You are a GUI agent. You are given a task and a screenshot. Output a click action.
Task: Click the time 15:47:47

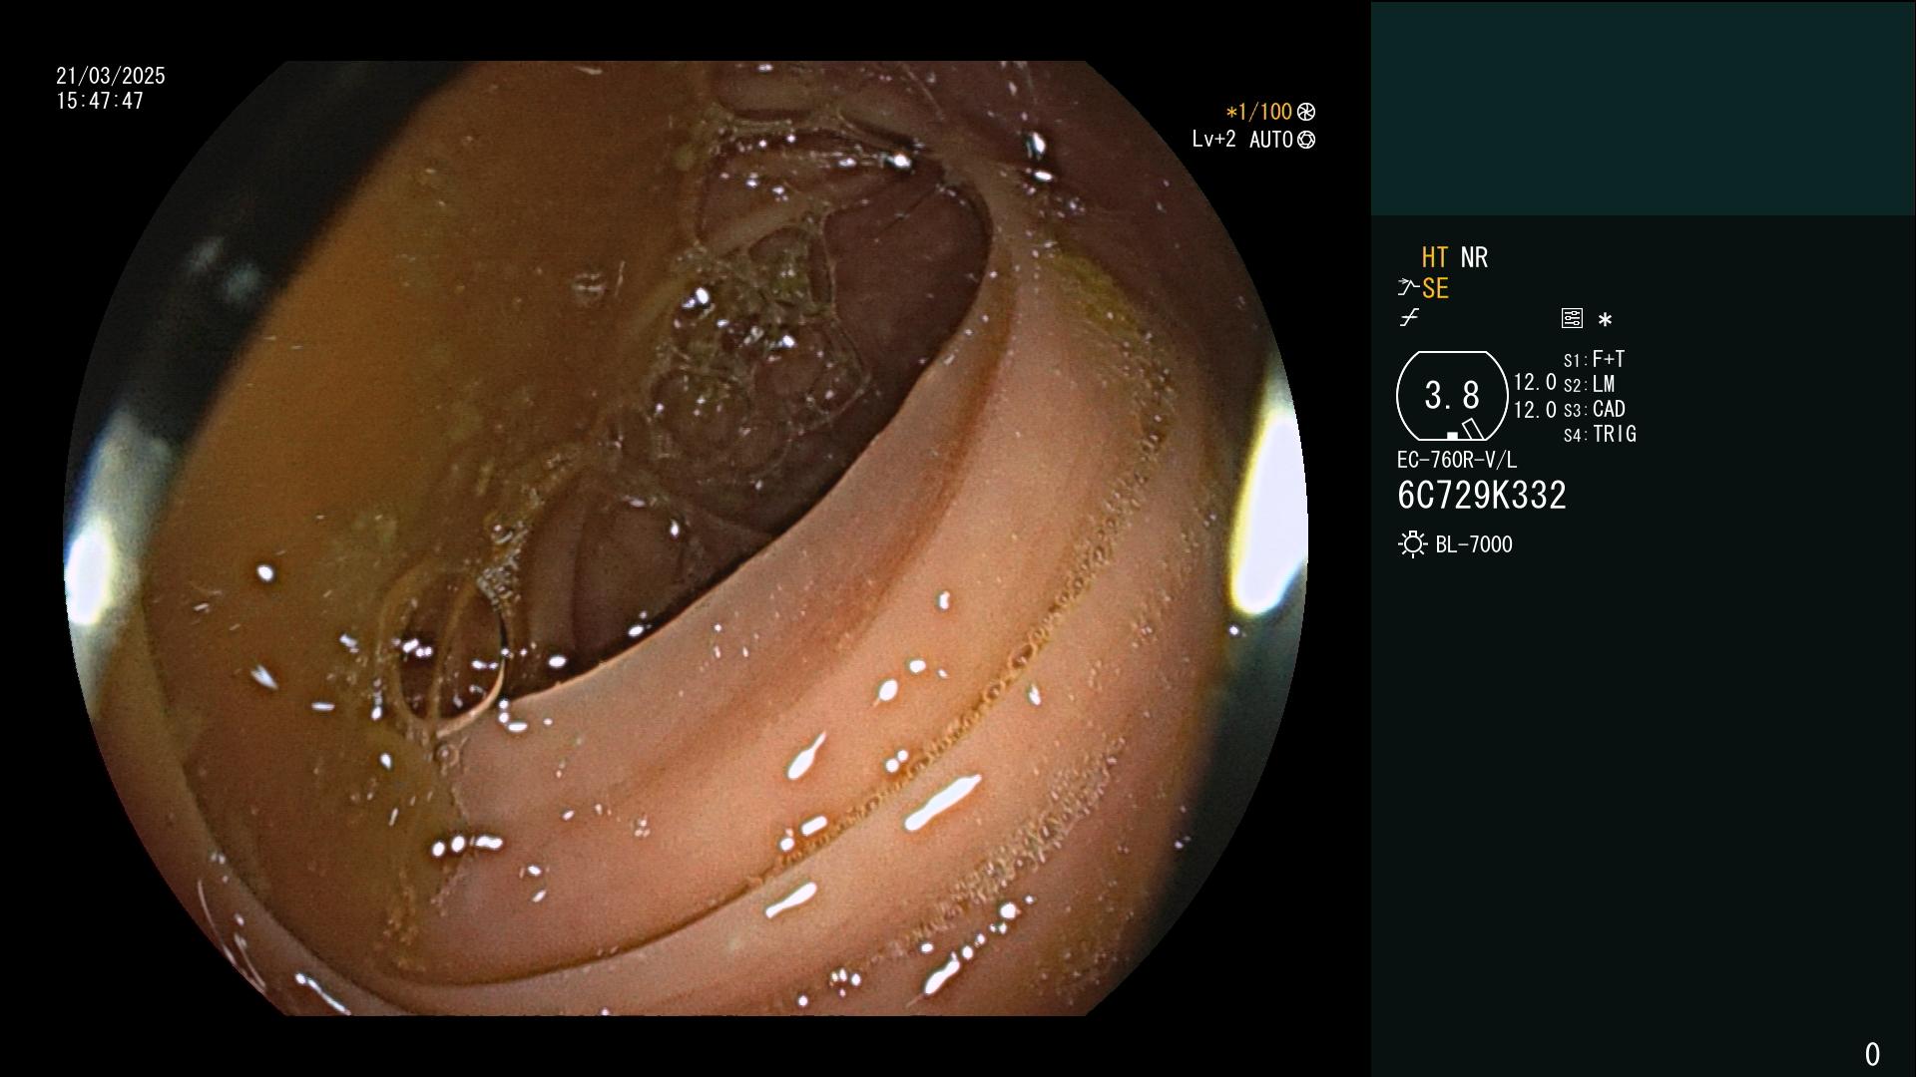pos(100,101)
